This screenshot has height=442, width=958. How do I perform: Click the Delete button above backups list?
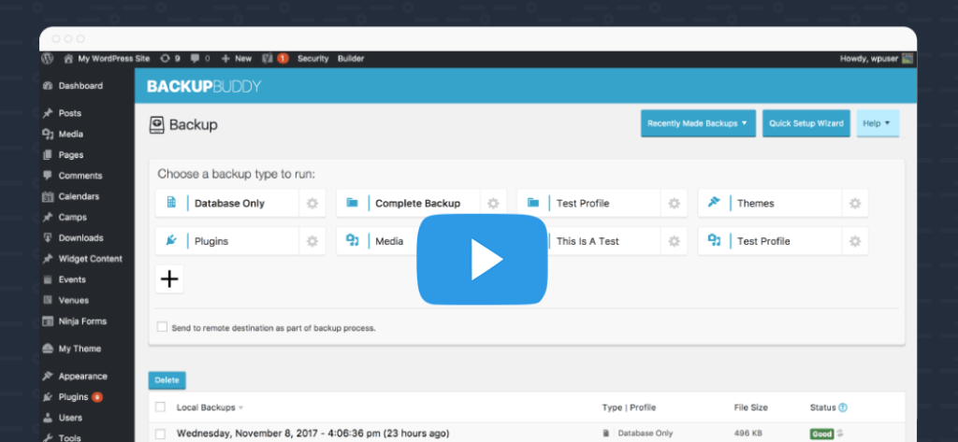coord(167,379)
